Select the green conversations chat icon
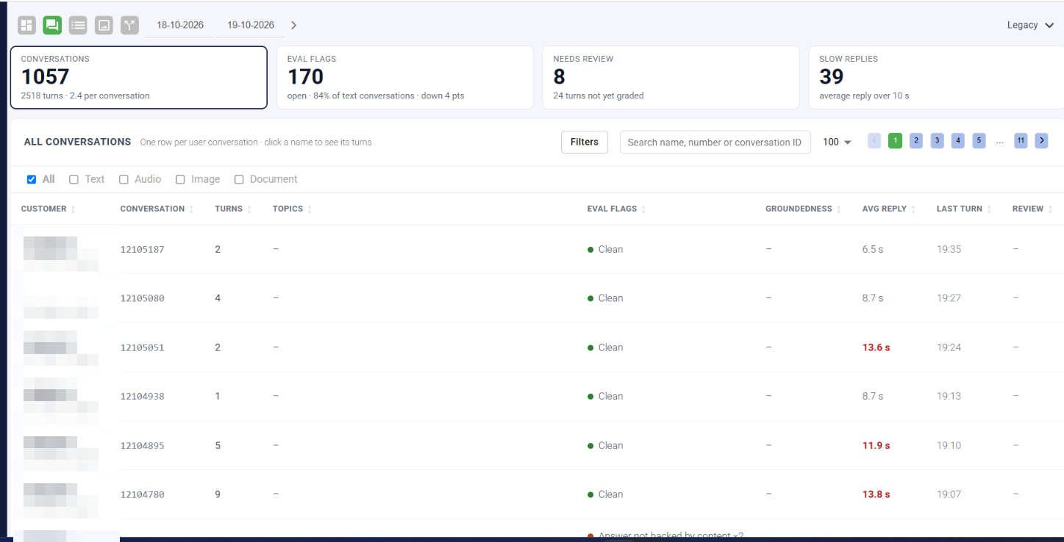 coord(52,25)
